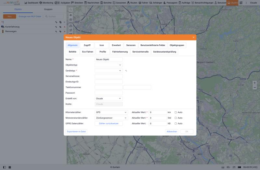Viewport: 260px width, 170px height.
Task: Click the wrench icon in the object list header
Action: click(56, 22)
